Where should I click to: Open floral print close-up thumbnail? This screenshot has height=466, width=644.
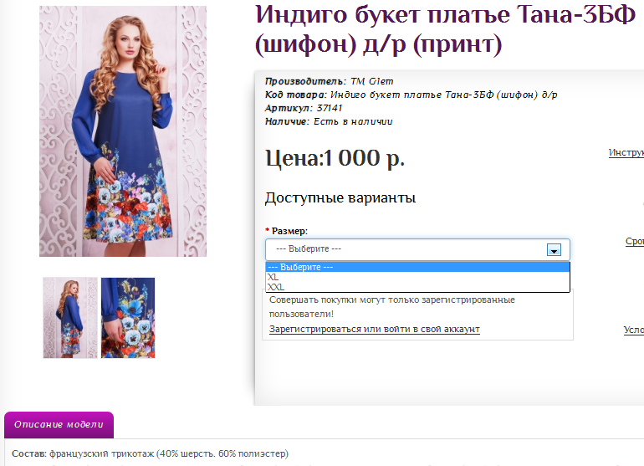128,318
